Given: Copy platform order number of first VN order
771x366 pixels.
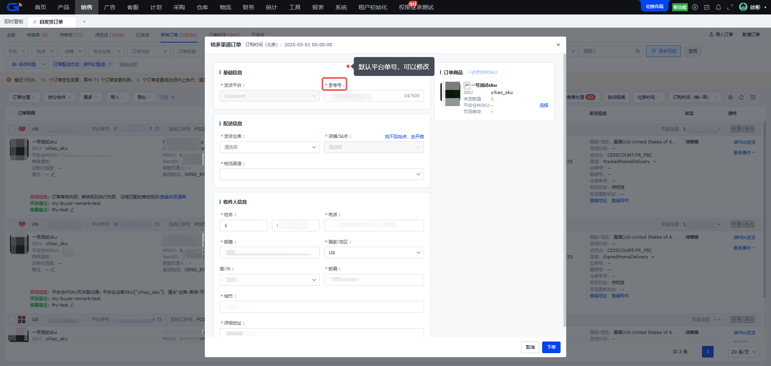Looking at the screenshot, I should pyautogui.click(x=157, y=129).
